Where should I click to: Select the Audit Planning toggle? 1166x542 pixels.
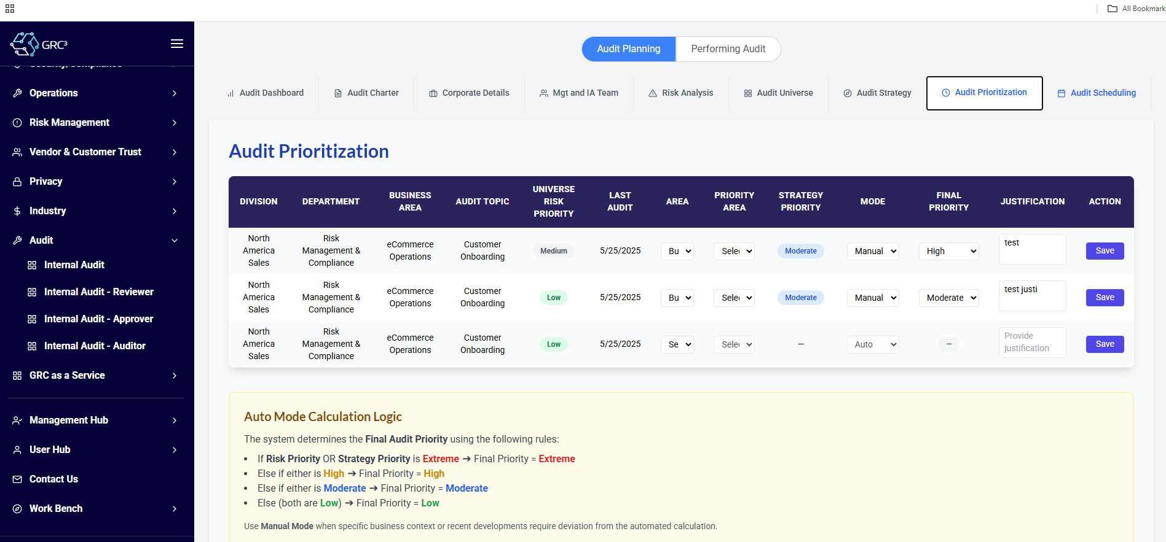628,49
